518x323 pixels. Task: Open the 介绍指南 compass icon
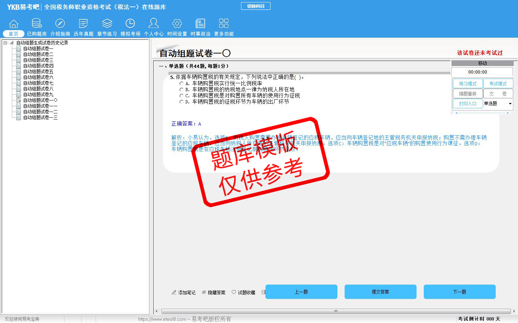(x=60, y=24)
